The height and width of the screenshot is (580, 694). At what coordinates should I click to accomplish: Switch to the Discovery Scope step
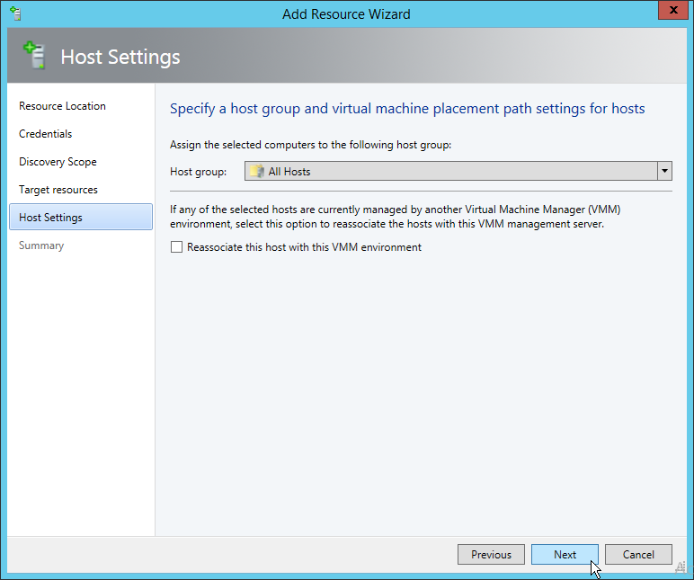click(x=58, y=162)
